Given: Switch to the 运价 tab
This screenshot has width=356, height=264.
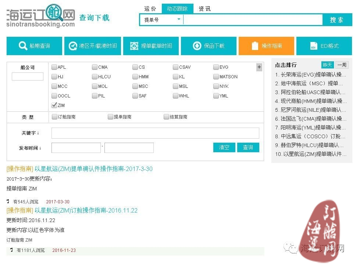Looking at the screenshot, I should pyautogui.click(x=150, y=8).
